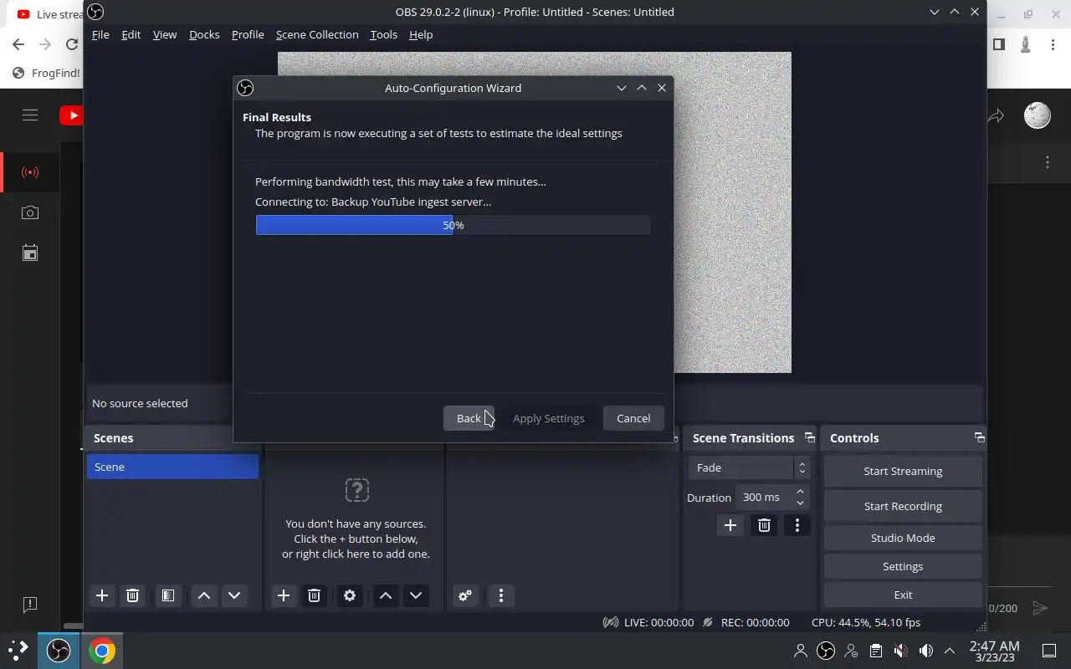Add a scene transition with the plus icon
This screenshot has width=1071, height=669.
[730, 525]
